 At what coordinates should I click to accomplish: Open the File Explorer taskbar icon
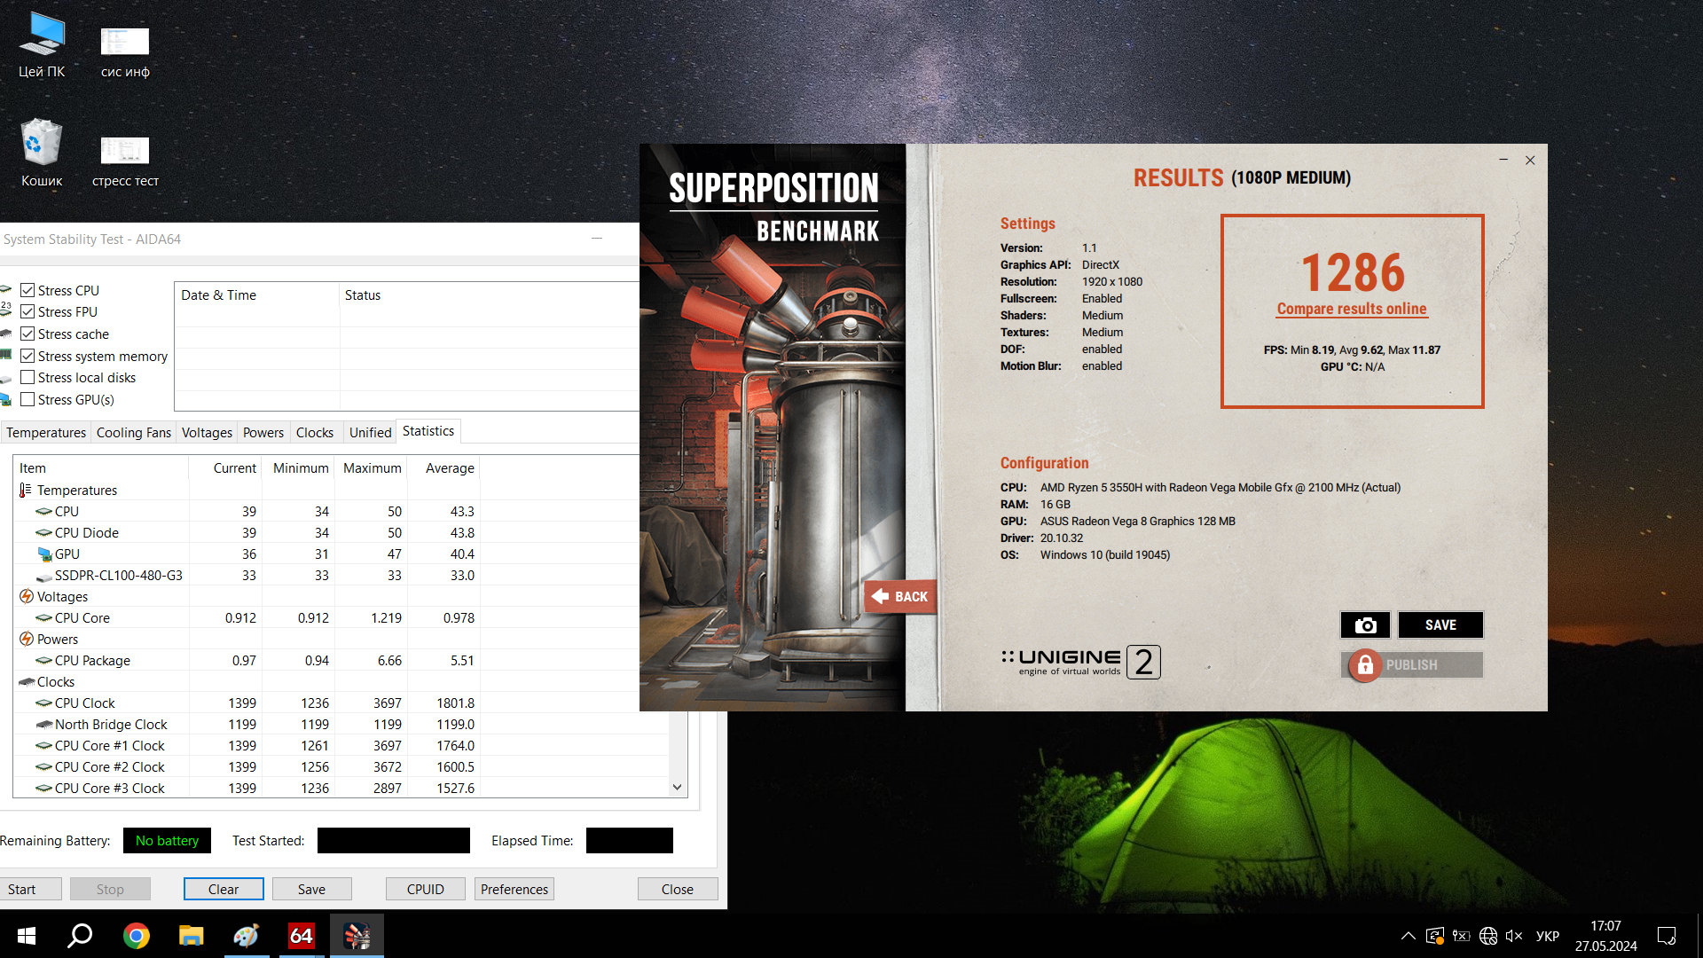[191, 936]
